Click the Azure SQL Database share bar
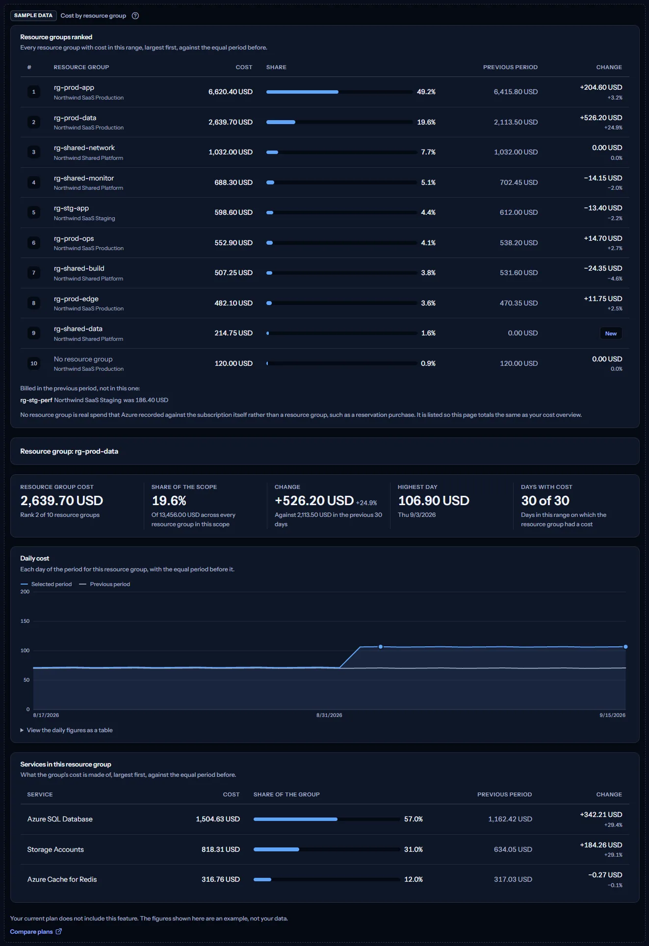 click(327, 819)
